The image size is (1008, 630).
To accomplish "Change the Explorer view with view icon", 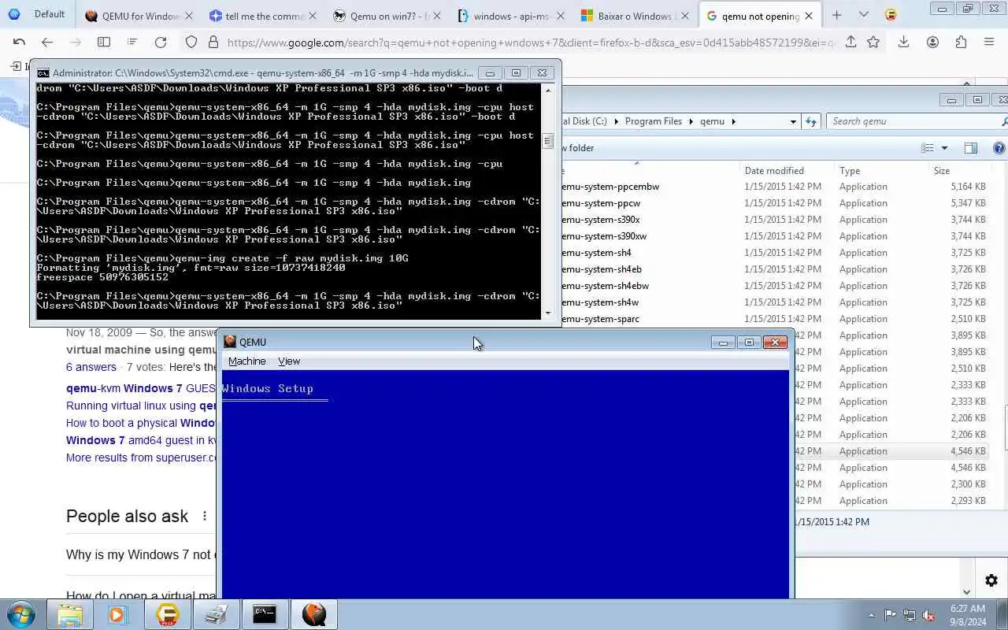I will (x=928, y=148).
